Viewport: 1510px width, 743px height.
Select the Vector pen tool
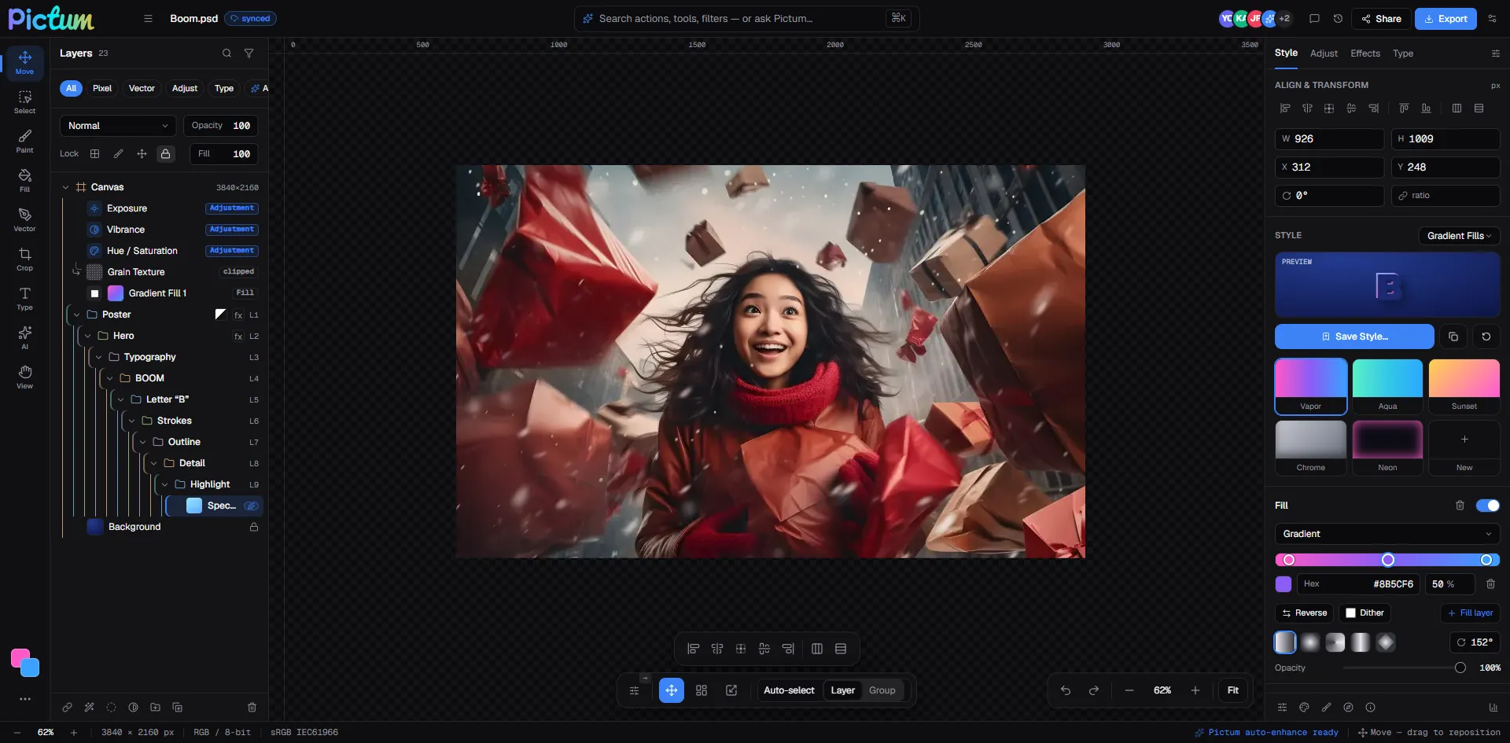tap(24, 219)
